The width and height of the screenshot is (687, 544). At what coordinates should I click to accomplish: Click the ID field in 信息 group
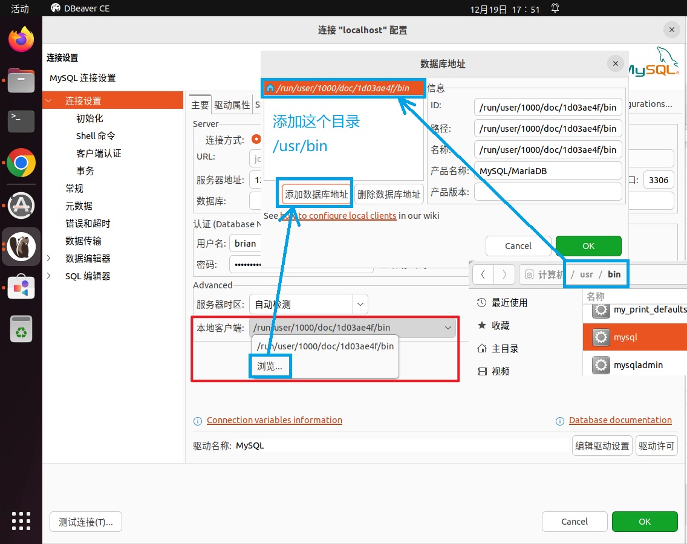coord(548,108)
